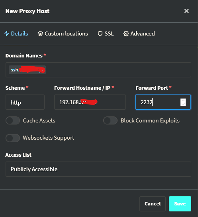The width and height of the screenshot is (198, 217).
Task: Click the Cache Assets label
Action: click(x=39, y=120)
